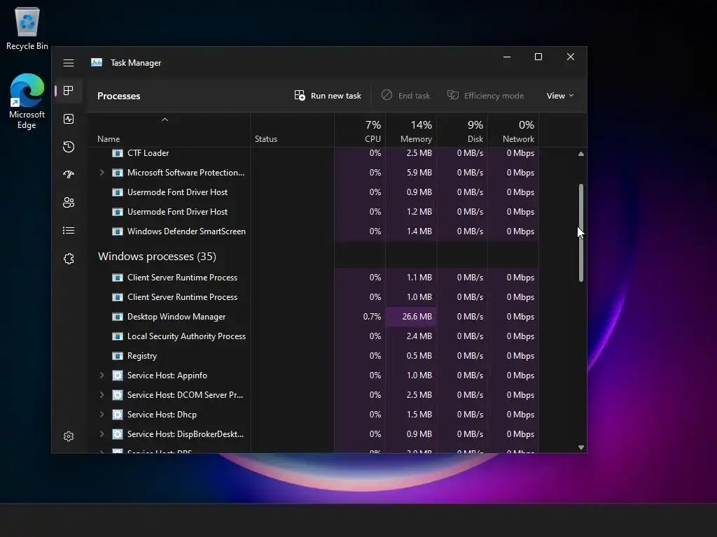Click the 26.6 MB memory cell
This screenshot has height=537, width=717.
pos(411,317)
